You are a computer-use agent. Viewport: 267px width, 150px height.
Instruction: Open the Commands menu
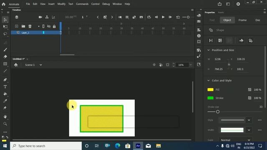point(82,4)
